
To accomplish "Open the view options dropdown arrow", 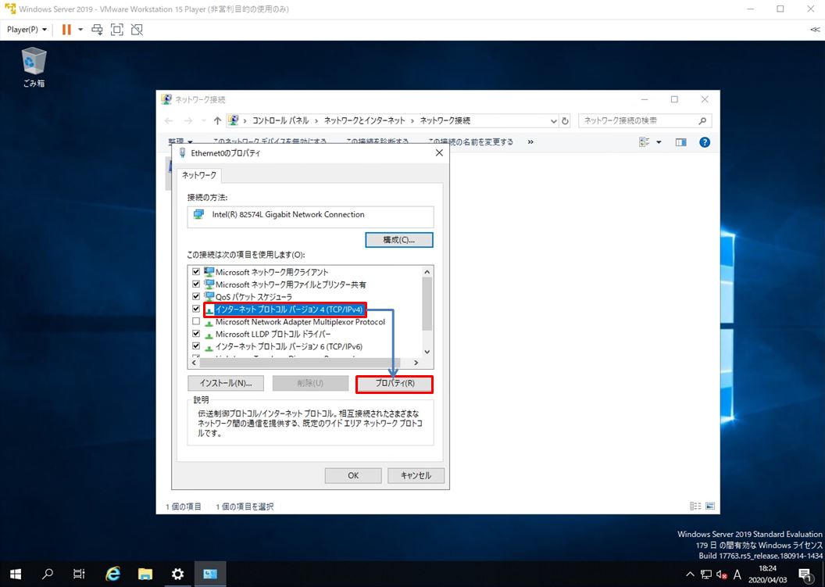I will pyautogui.click(x=659, y=142).
